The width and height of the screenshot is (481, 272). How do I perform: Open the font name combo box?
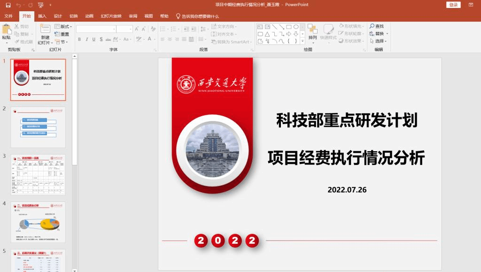point(96,29)
